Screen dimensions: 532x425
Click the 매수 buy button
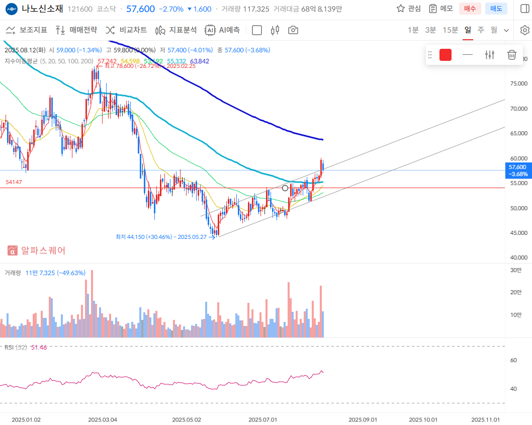(x=470, y=9)
